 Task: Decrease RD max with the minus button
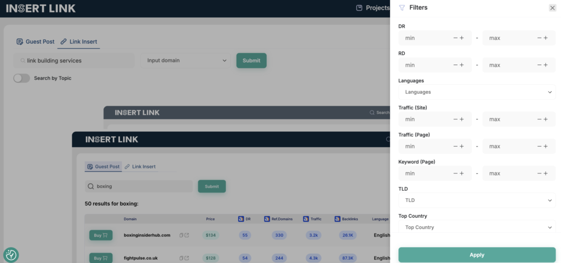pyautogui.click(x=540, y=65)
